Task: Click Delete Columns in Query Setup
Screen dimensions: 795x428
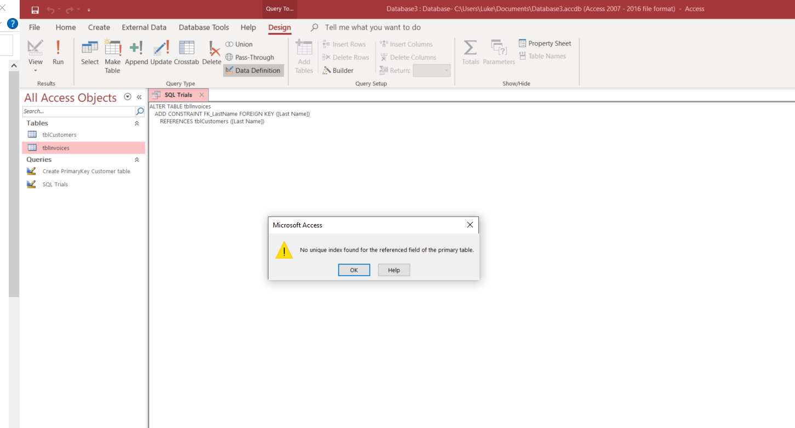Action: coord(408,58)
